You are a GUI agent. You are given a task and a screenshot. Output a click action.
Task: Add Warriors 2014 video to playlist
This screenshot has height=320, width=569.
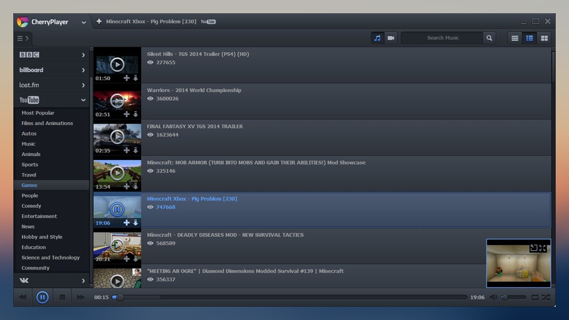[x=126, y=114]
